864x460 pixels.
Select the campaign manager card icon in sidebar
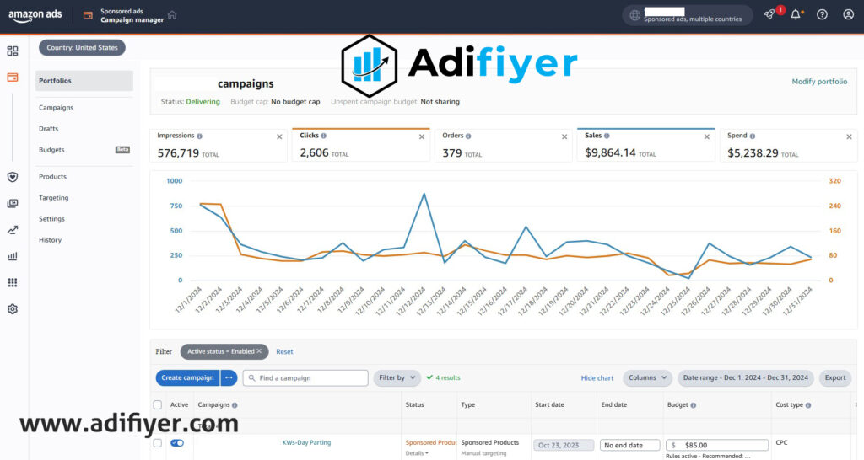[x=12, y=78]
